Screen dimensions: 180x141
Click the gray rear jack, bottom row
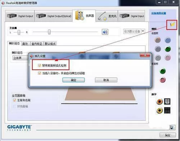(158, 58)
